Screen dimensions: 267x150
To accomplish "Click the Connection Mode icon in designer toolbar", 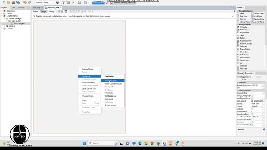I will click(62, 11).
